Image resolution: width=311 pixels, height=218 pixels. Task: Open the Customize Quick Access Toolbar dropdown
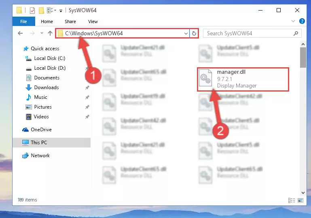pos(61,11)
